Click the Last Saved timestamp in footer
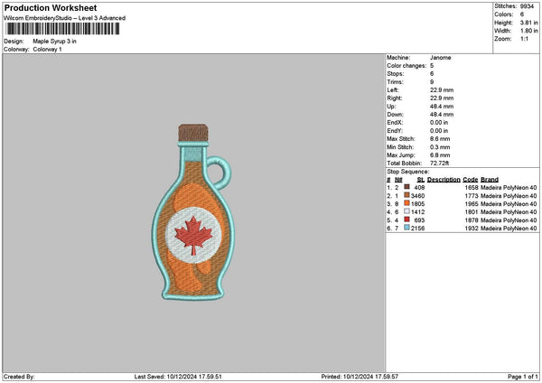This screenshot has width=542, height=383. (x=178, y=377)
